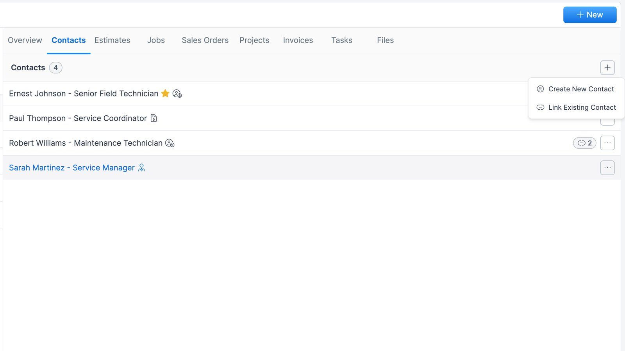This screenshot has height=351, width=625.
Task: Go to Sales Orders tab
Action: pos(205,40)
